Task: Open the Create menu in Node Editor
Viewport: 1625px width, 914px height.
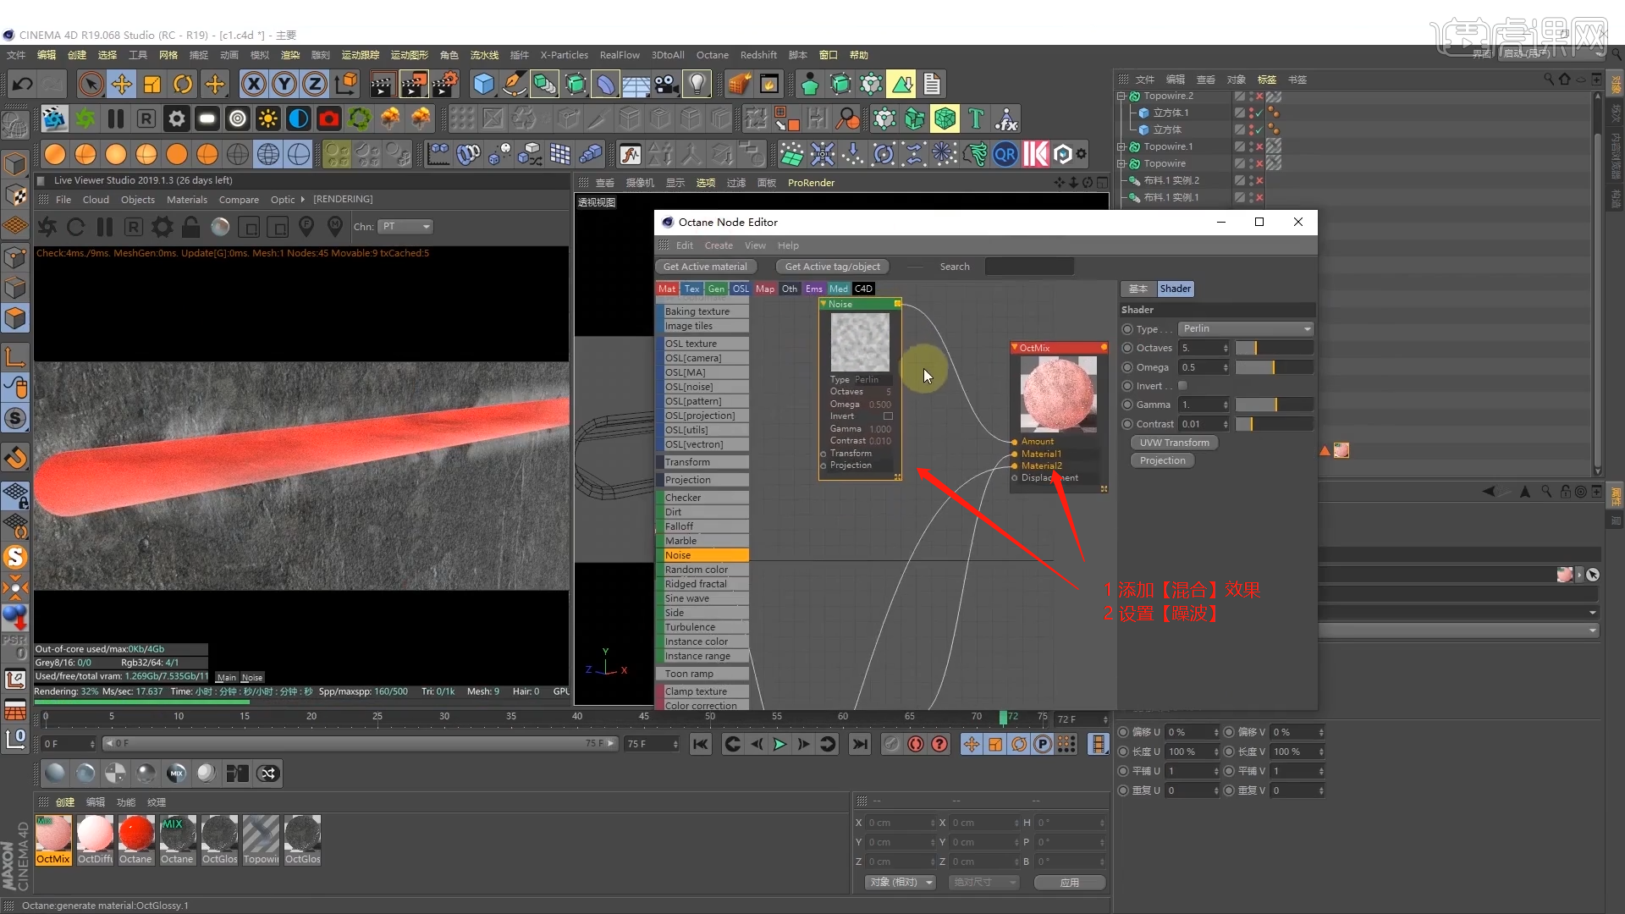Action: pos(719,245)
